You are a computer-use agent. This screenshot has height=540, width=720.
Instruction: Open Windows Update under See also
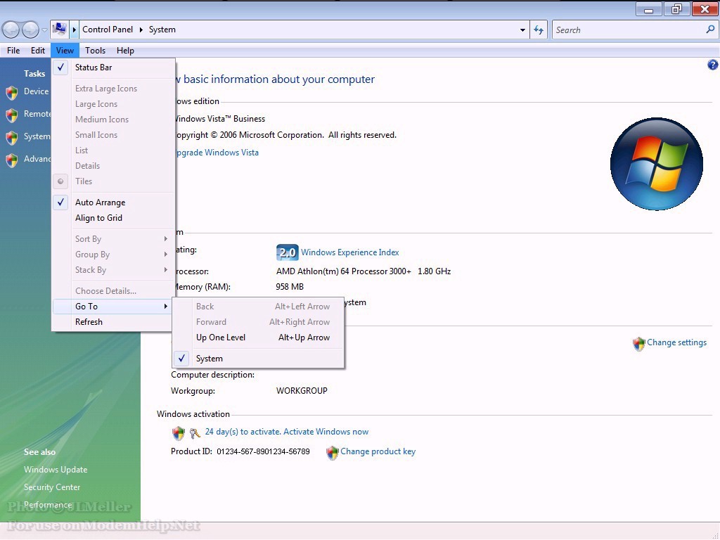coord(56,470)
